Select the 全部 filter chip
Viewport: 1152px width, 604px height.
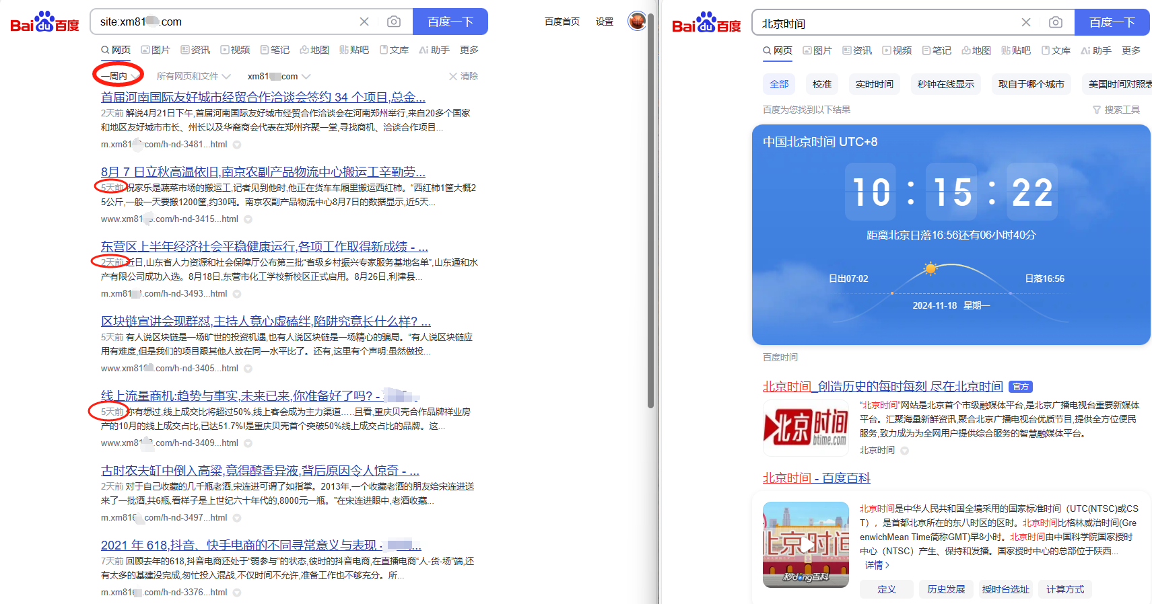(779, 84)
